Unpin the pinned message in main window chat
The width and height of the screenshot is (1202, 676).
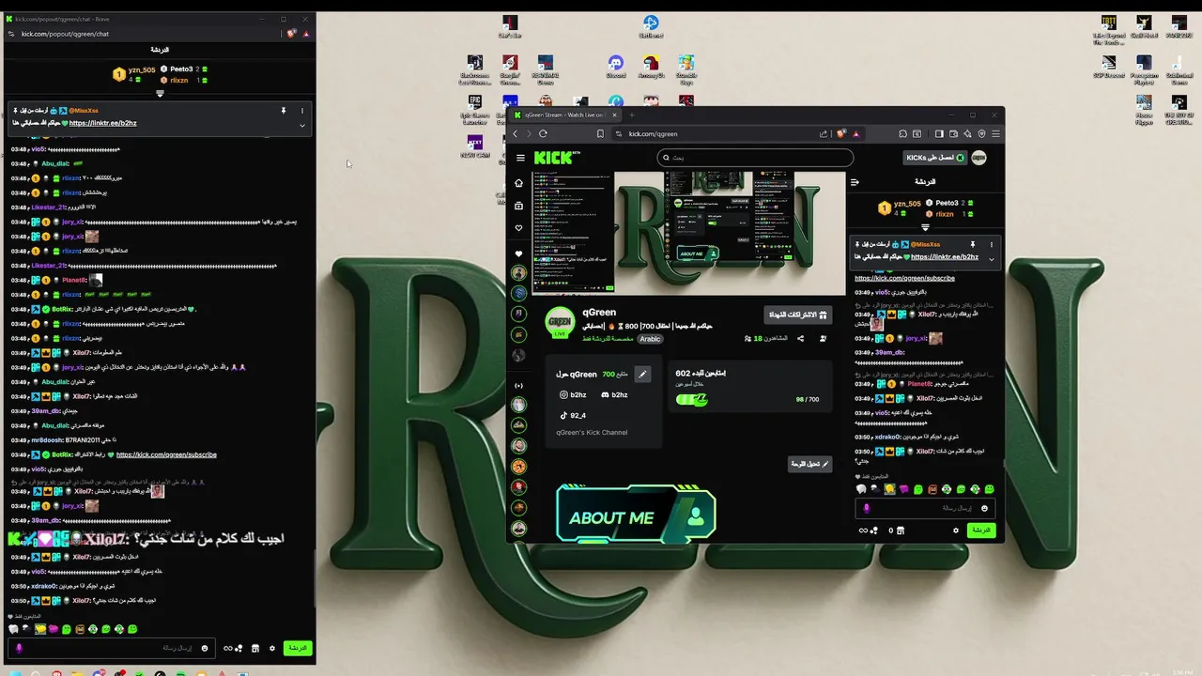point(972,244)
